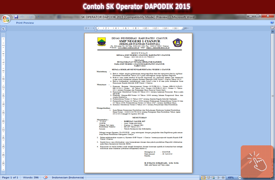275x180 pixels.
Task: Switch to Outline view
Action: (x=218, y=178)
